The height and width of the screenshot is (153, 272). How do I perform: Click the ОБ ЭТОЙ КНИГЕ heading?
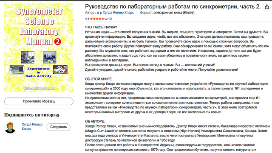pyautogui.click(x=98, y=79)
